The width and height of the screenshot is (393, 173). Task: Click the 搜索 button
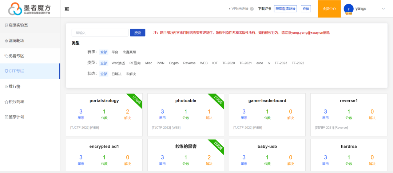coord(138,33)
